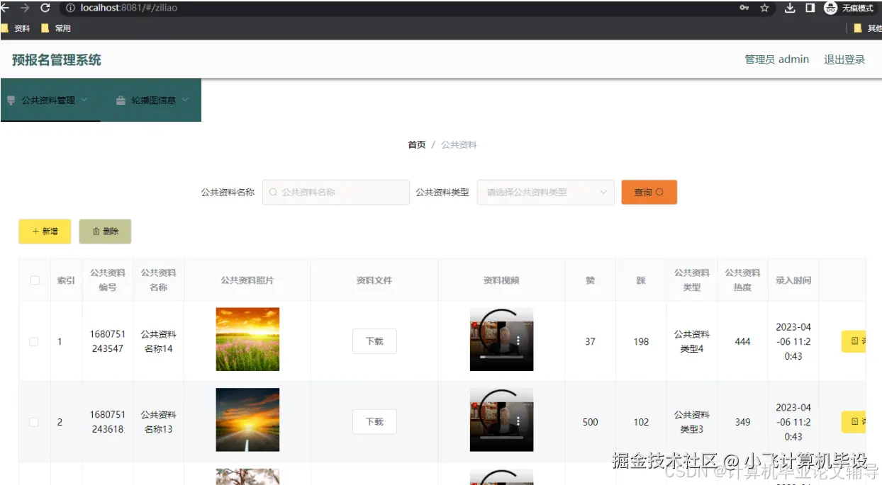This screenshot has width=882, height=485.
Task: Check the row 2 checkbox
Action: point(34,422)
